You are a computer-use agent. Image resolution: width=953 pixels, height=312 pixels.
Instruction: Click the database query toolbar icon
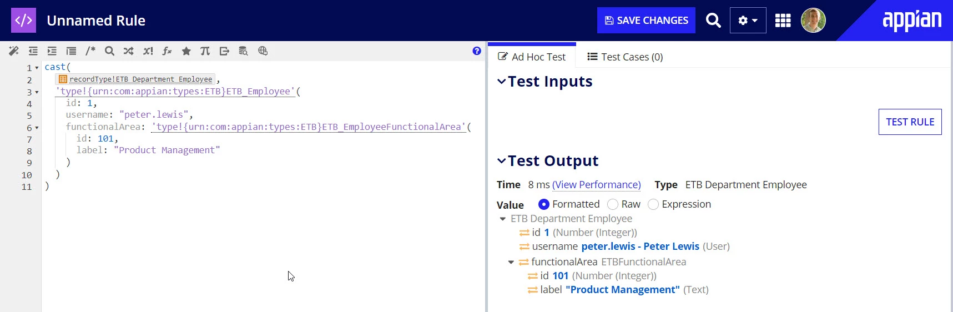(243, 51)
